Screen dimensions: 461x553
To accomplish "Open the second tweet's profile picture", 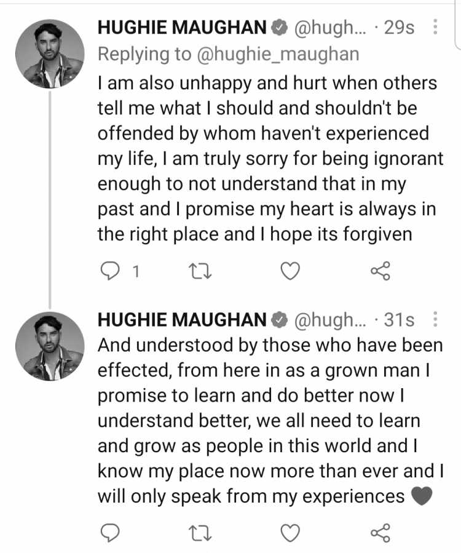I will coord(50,346).
